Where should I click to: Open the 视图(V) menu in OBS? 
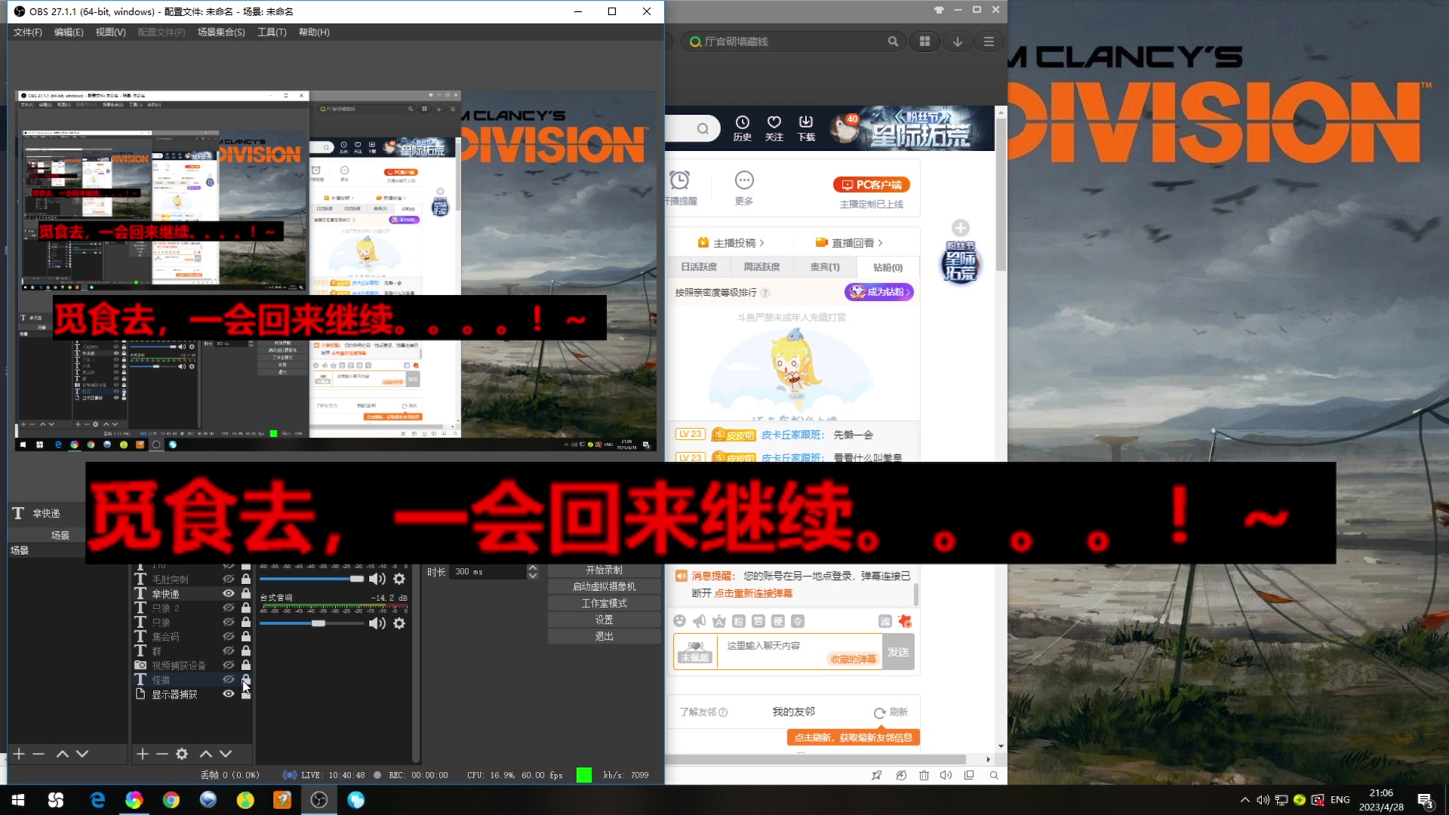pos(110,32)
